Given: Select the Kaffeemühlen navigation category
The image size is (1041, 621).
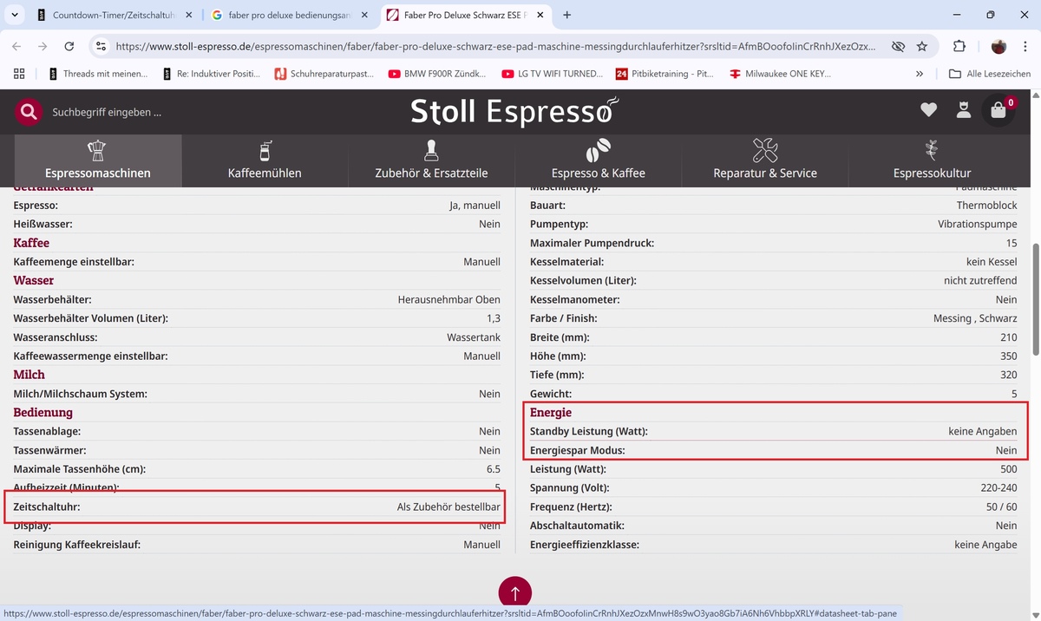Looking at the screenshot, I should point(265,161).
